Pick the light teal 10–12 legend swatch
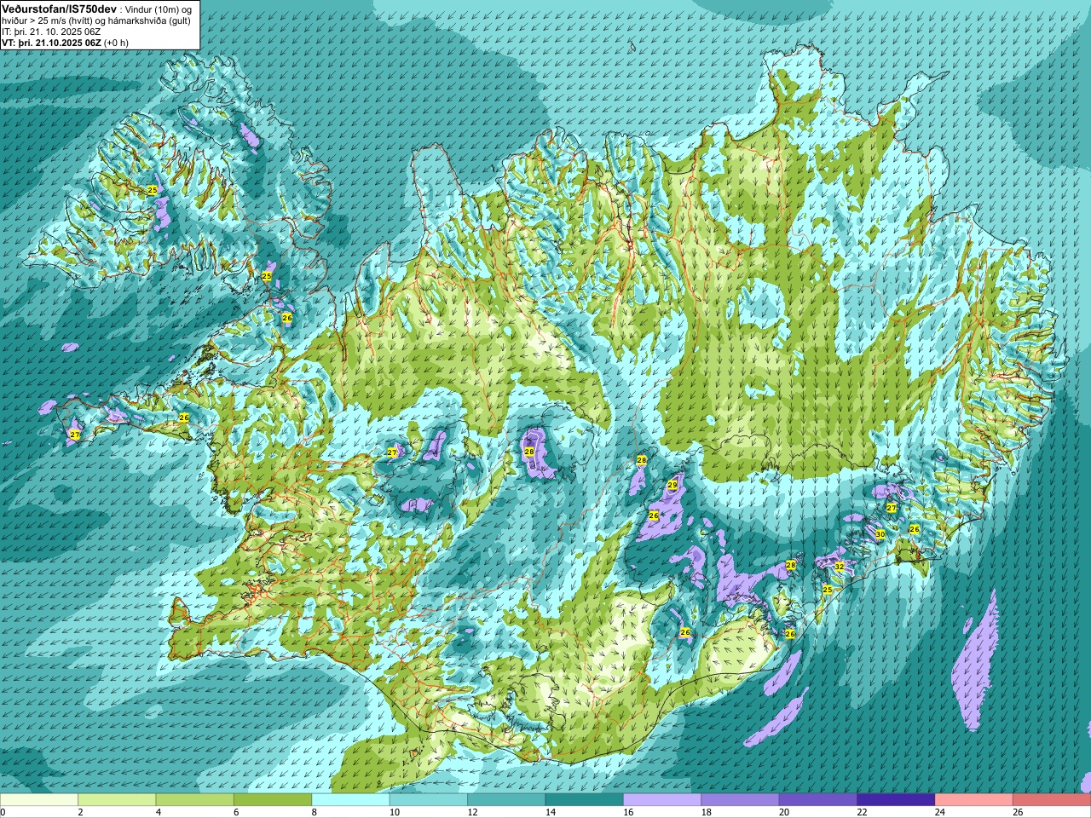The height and width of the screenshot is (818, 1091). click(x=429, y=800)
